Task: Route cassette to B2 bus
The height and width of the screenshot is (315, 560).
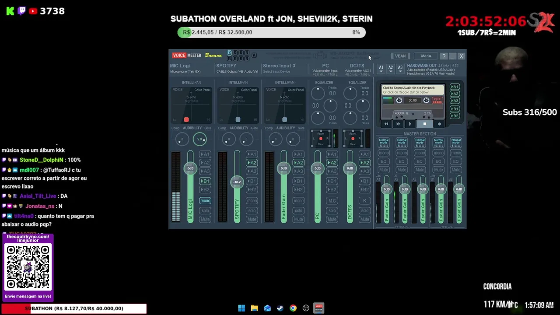Action: coord(455,116)
